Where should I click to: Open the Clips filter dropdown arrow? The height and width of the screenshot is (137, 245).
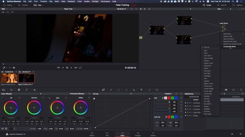[x=42, y=5]
